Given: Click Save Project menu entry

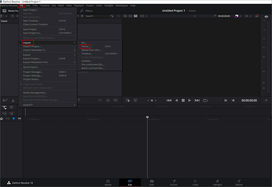Looking at the screenshot, I should pyautogui.click(x=30, y=29).
